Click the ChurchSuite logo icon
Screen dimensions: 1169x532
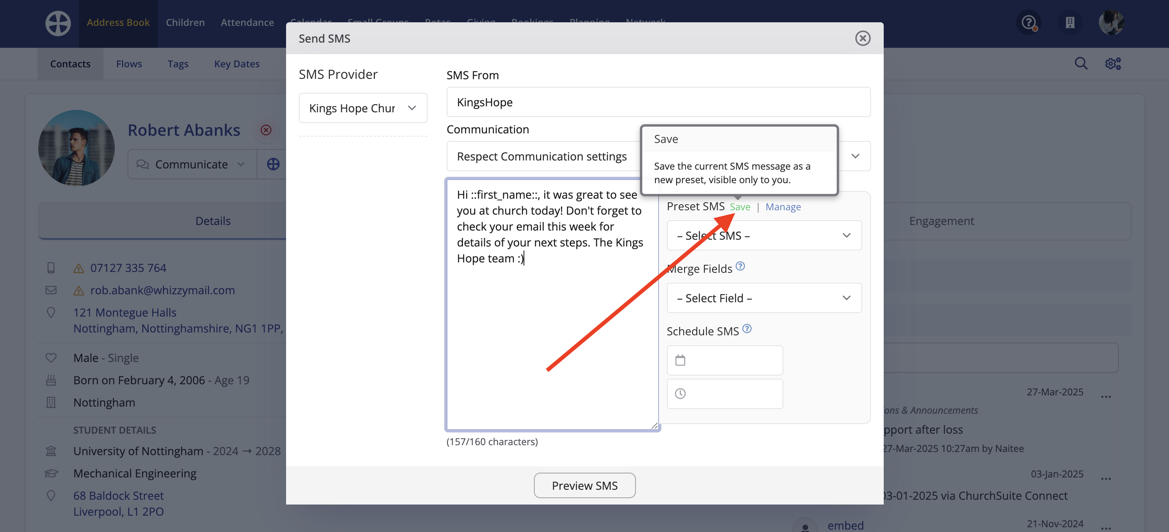(x=58, y=23)
